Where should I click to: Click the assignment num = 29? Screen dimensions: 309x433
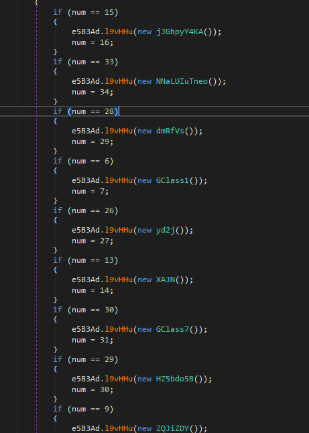tap(92, 141)
